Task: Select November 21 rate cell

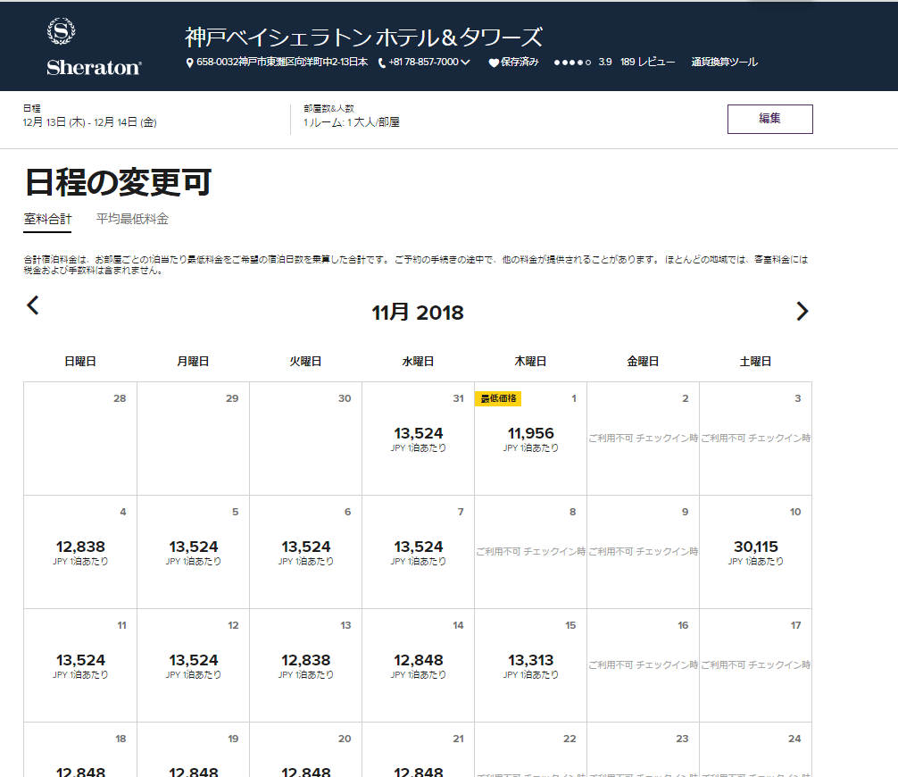Action: click(x=418, y=749)
